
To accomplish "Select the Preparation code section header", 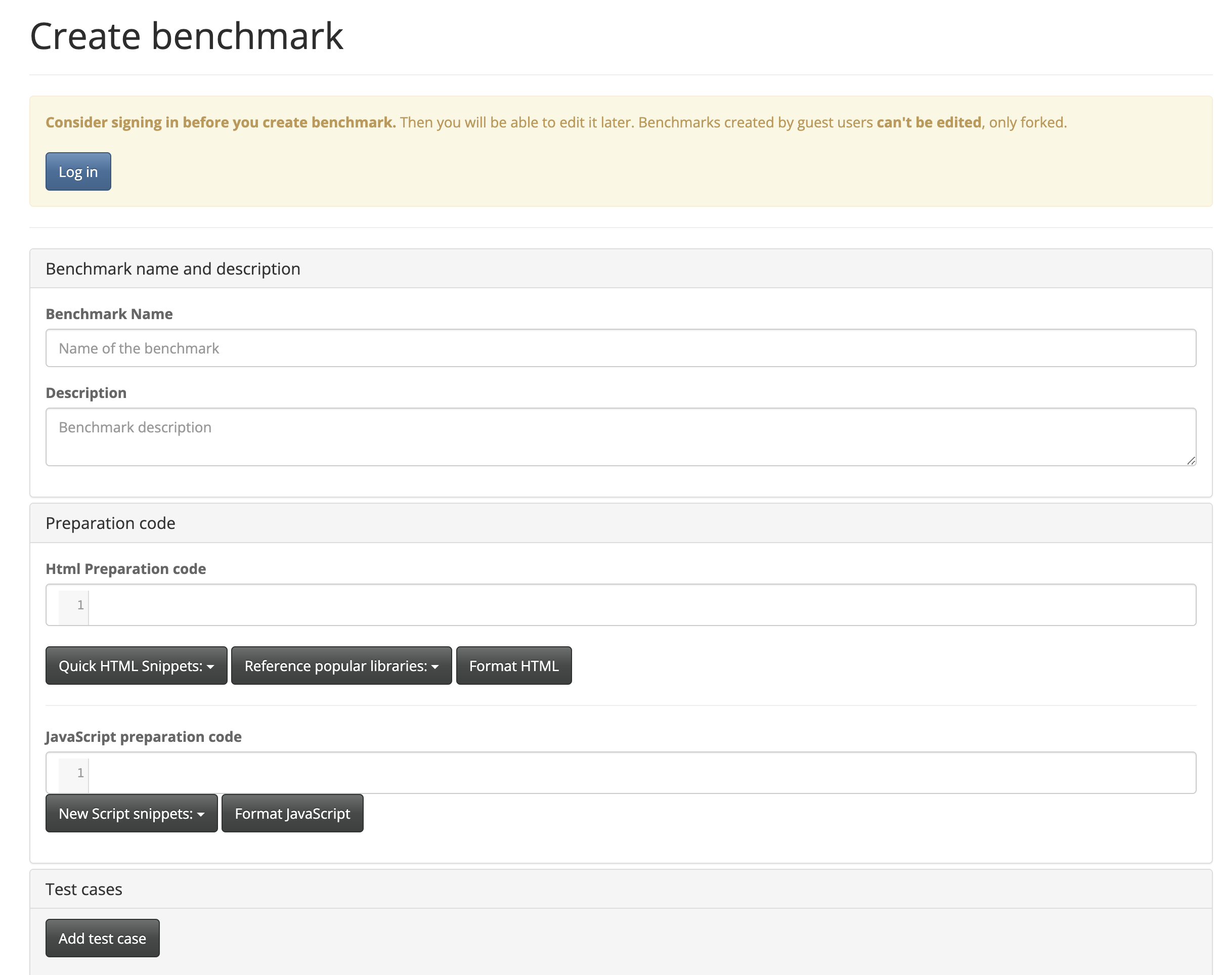I will pos(110,522).
